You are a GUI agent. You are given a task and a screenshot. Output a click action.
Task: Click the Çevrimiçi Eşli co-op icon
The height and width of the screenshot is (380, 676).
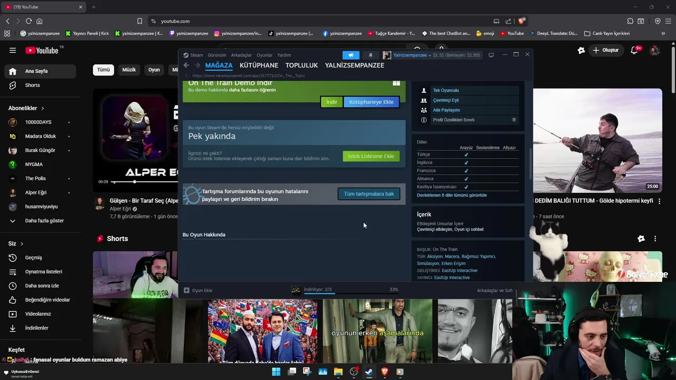point(424,100)
